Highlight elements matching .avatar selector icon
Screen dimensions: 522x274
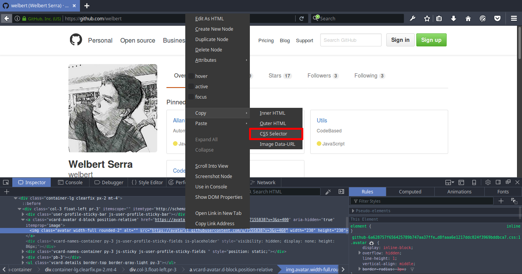(371, 243)
